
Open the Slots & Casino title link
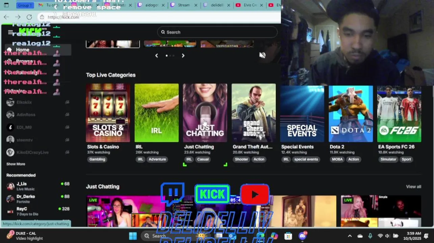tap(103, 147)
